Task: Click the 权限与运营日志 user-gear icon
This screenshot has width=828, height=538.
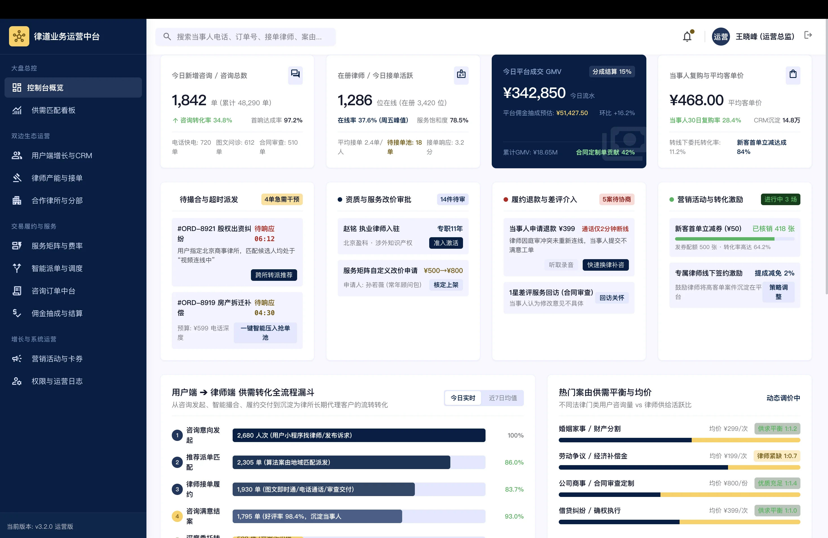Action: [x=17, y=381]
